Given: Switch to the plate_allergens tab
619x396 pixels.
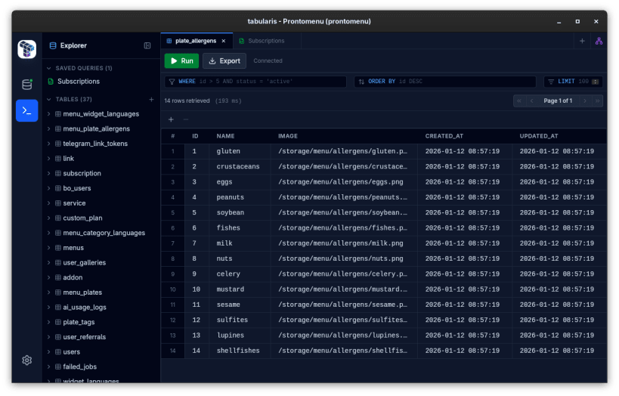Looking at the screenshot, I should click(x=196, y=41).
